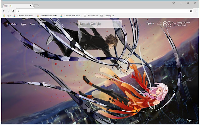Screen dimensions: 200x125
Task: Close the New Tab tab
Action: 31,6
